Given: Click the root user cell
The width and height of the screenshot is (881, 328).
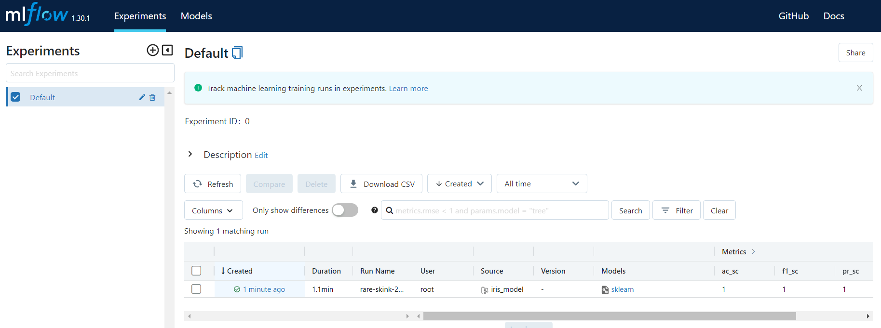Looking at the screenshot, I should click(427, 289).
